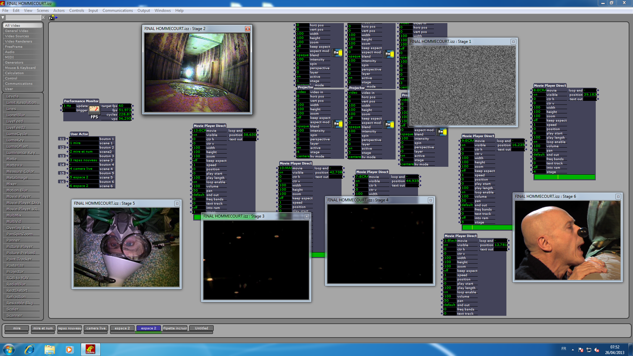633x356 pixels.
Task: Click the network tray icon
Action: click(589, 350)
